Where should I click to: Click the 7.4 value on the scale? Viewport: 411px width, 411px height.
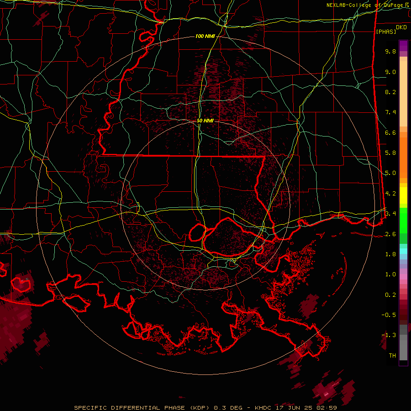(390, 112)
